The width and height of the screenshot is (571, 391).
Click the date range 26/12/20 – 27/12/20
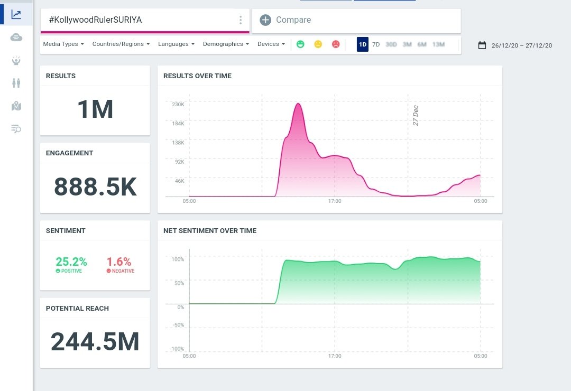[x=521, y=45]
